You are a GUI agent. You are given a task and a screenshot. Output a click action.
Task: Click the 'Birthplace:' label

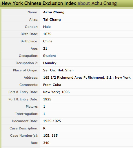(30, 41)
